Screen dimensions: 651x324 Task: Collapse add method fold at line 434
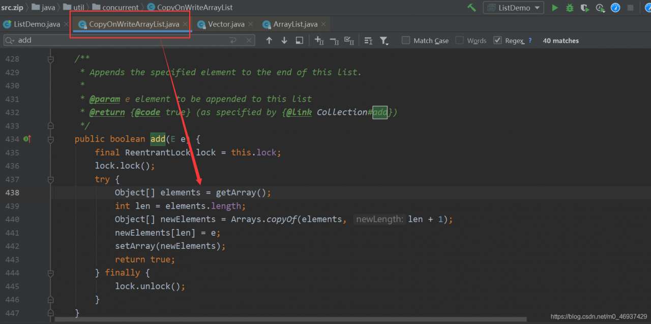click(x=50, y=139)
